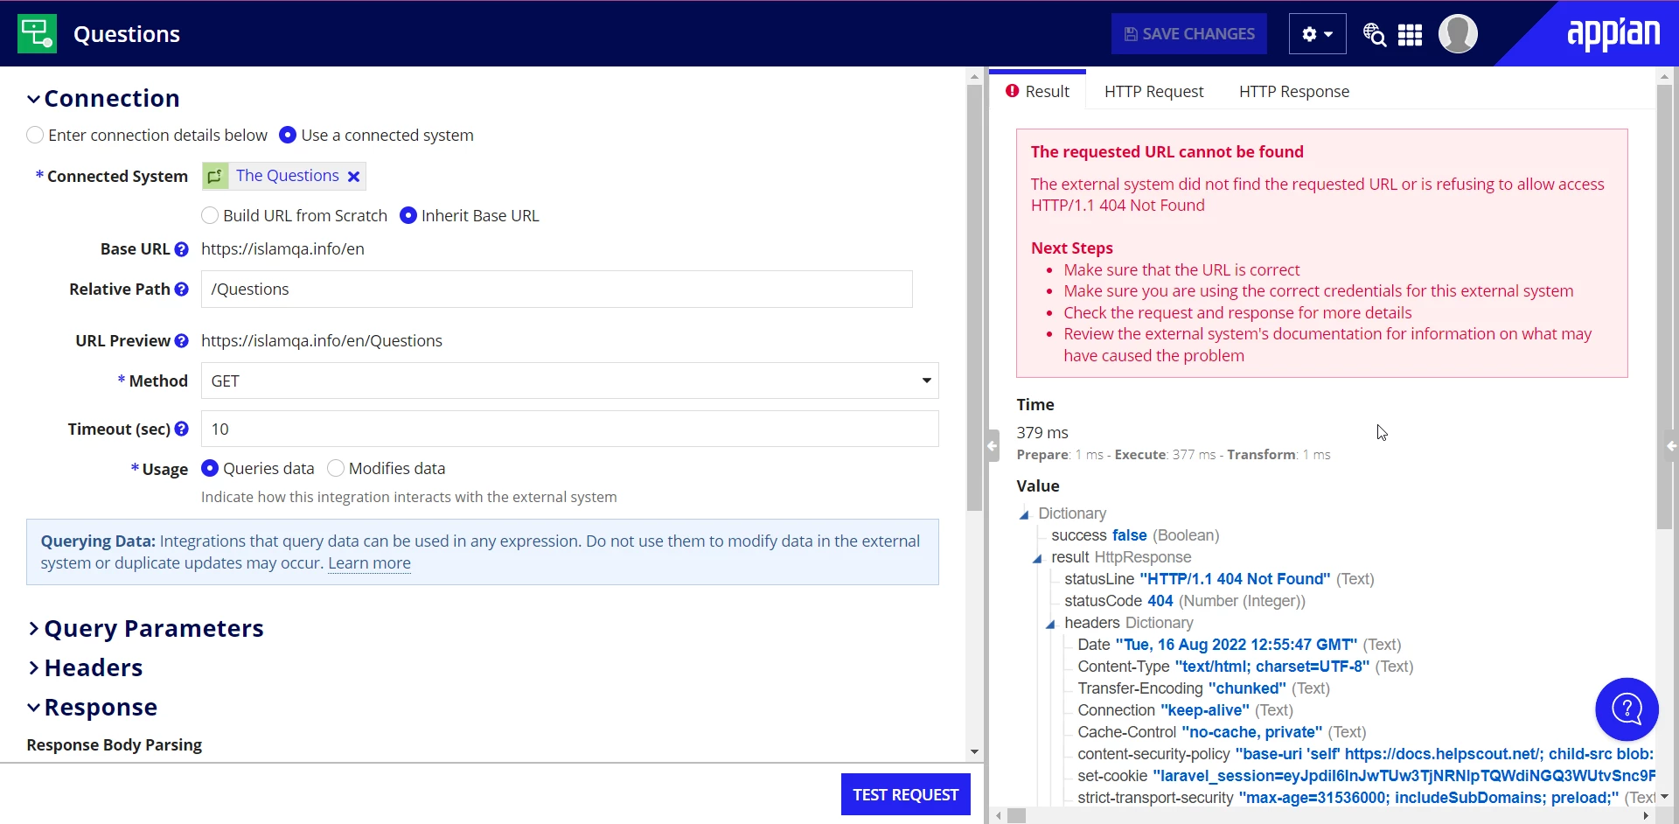Image resolution: width=1679 pixels, height=824 pixels.
Task: Expand the Query Parameters section
Action: coord(33,629)
